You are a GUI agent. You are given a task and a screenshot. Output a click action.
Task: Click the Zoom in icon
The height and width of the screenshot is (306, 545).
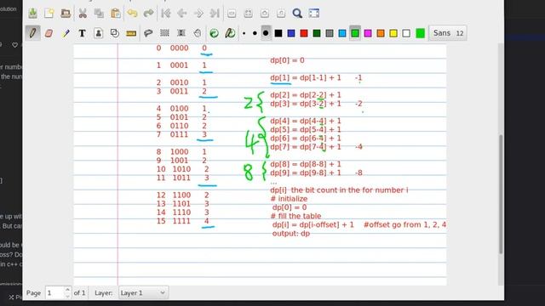click(265, 14)
